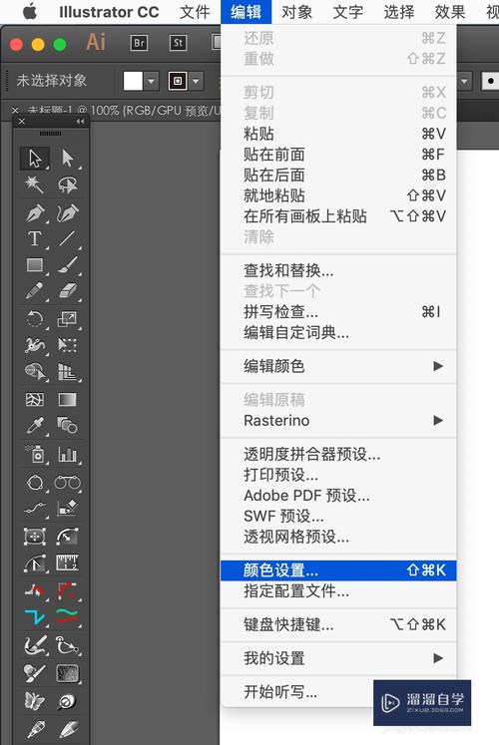Open 打印预设... menu item
Screen dimensions: 499x745
(338, 475)
